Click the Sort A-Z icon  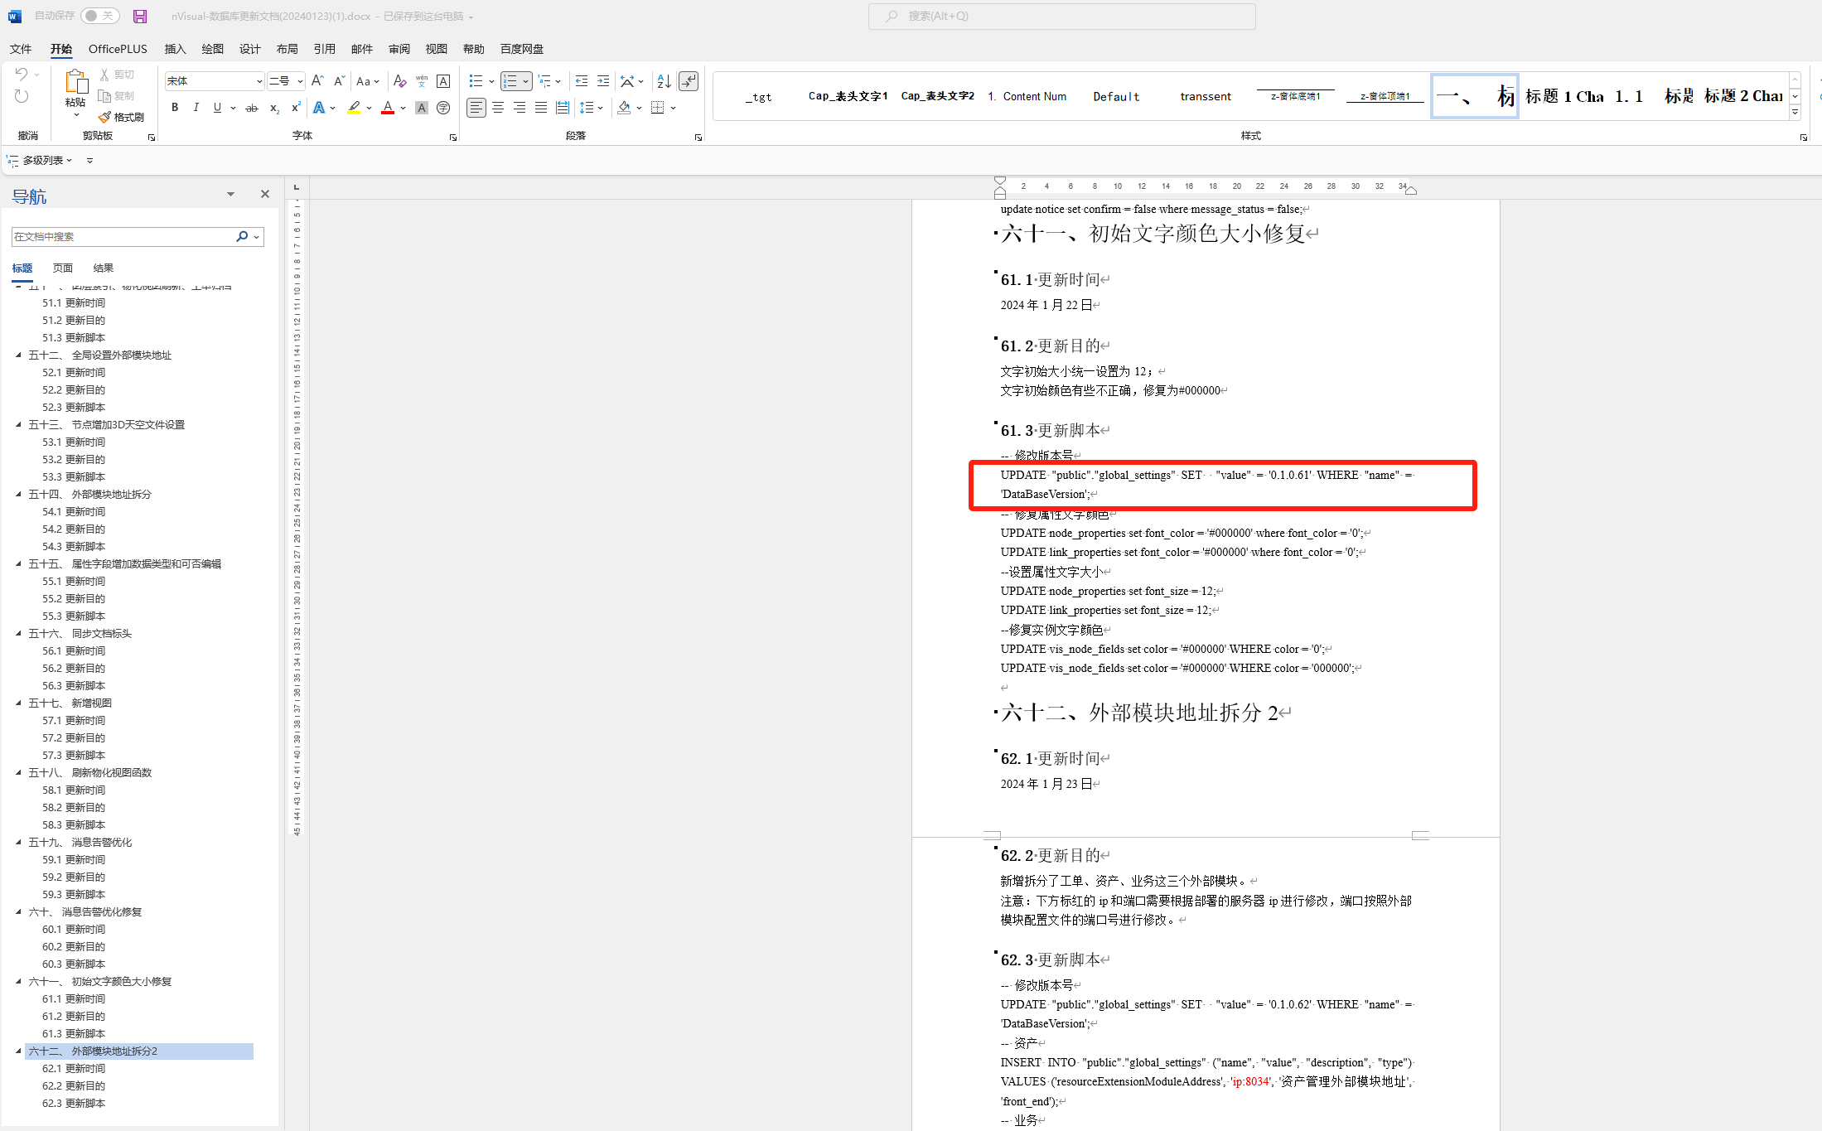[664, 81]
